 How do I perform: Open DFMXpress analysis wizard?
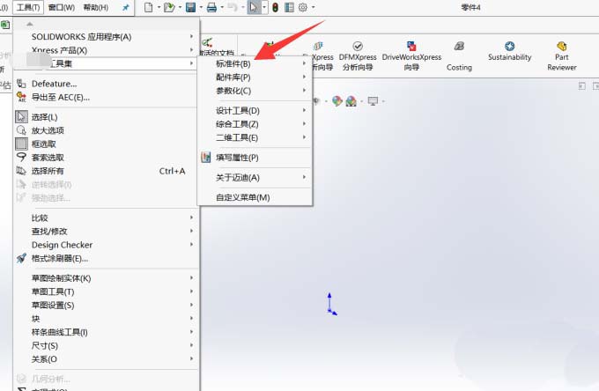pos(358,55)
